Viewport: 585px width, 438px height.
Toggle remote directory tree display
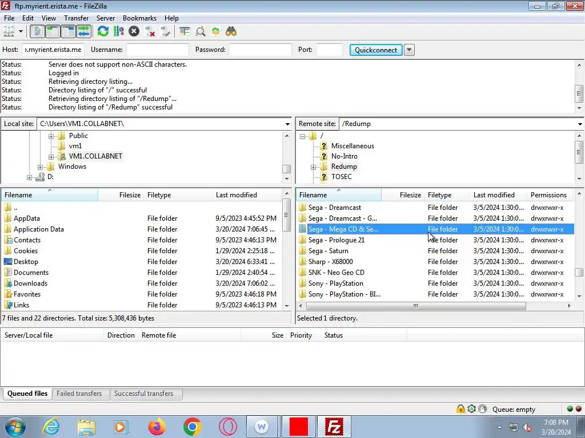[69, 32]
